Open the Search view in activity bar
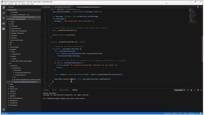The height and width of the screenshot is (115, 204). coord(4,13)
